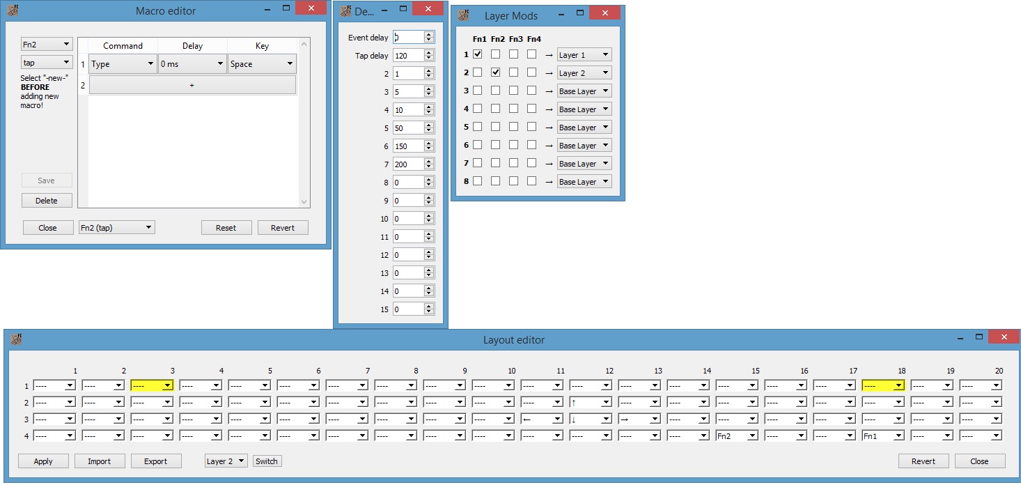Image resolution: width=1021 pixels, height=485 pixels.
Task: Open the Command dropdown showing Type
Action: tap(123, 64)
